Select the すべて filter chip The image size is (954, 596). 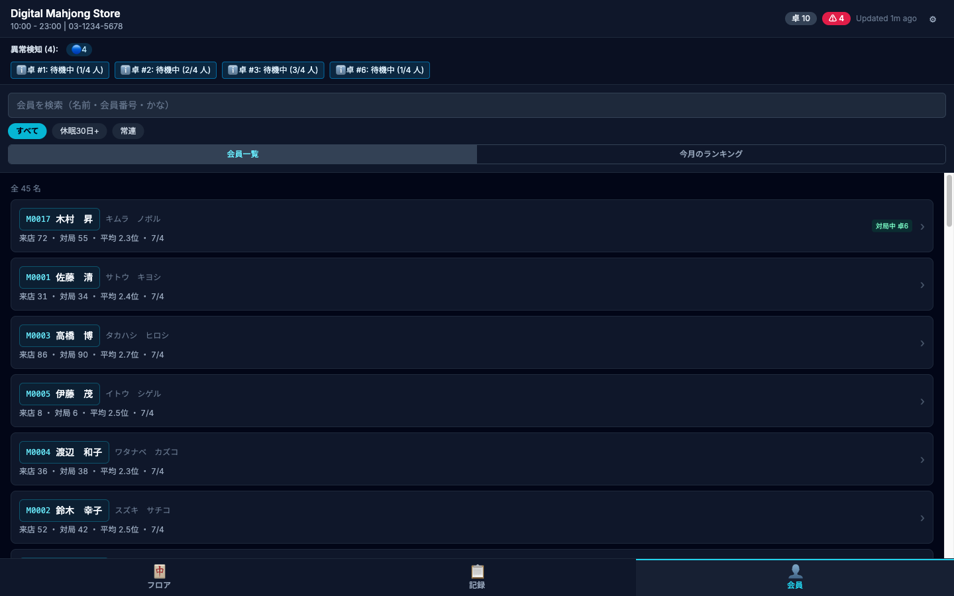27,131
